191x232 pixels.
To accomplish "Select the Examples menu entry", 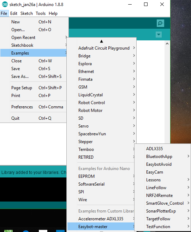I will click(34, 53).
